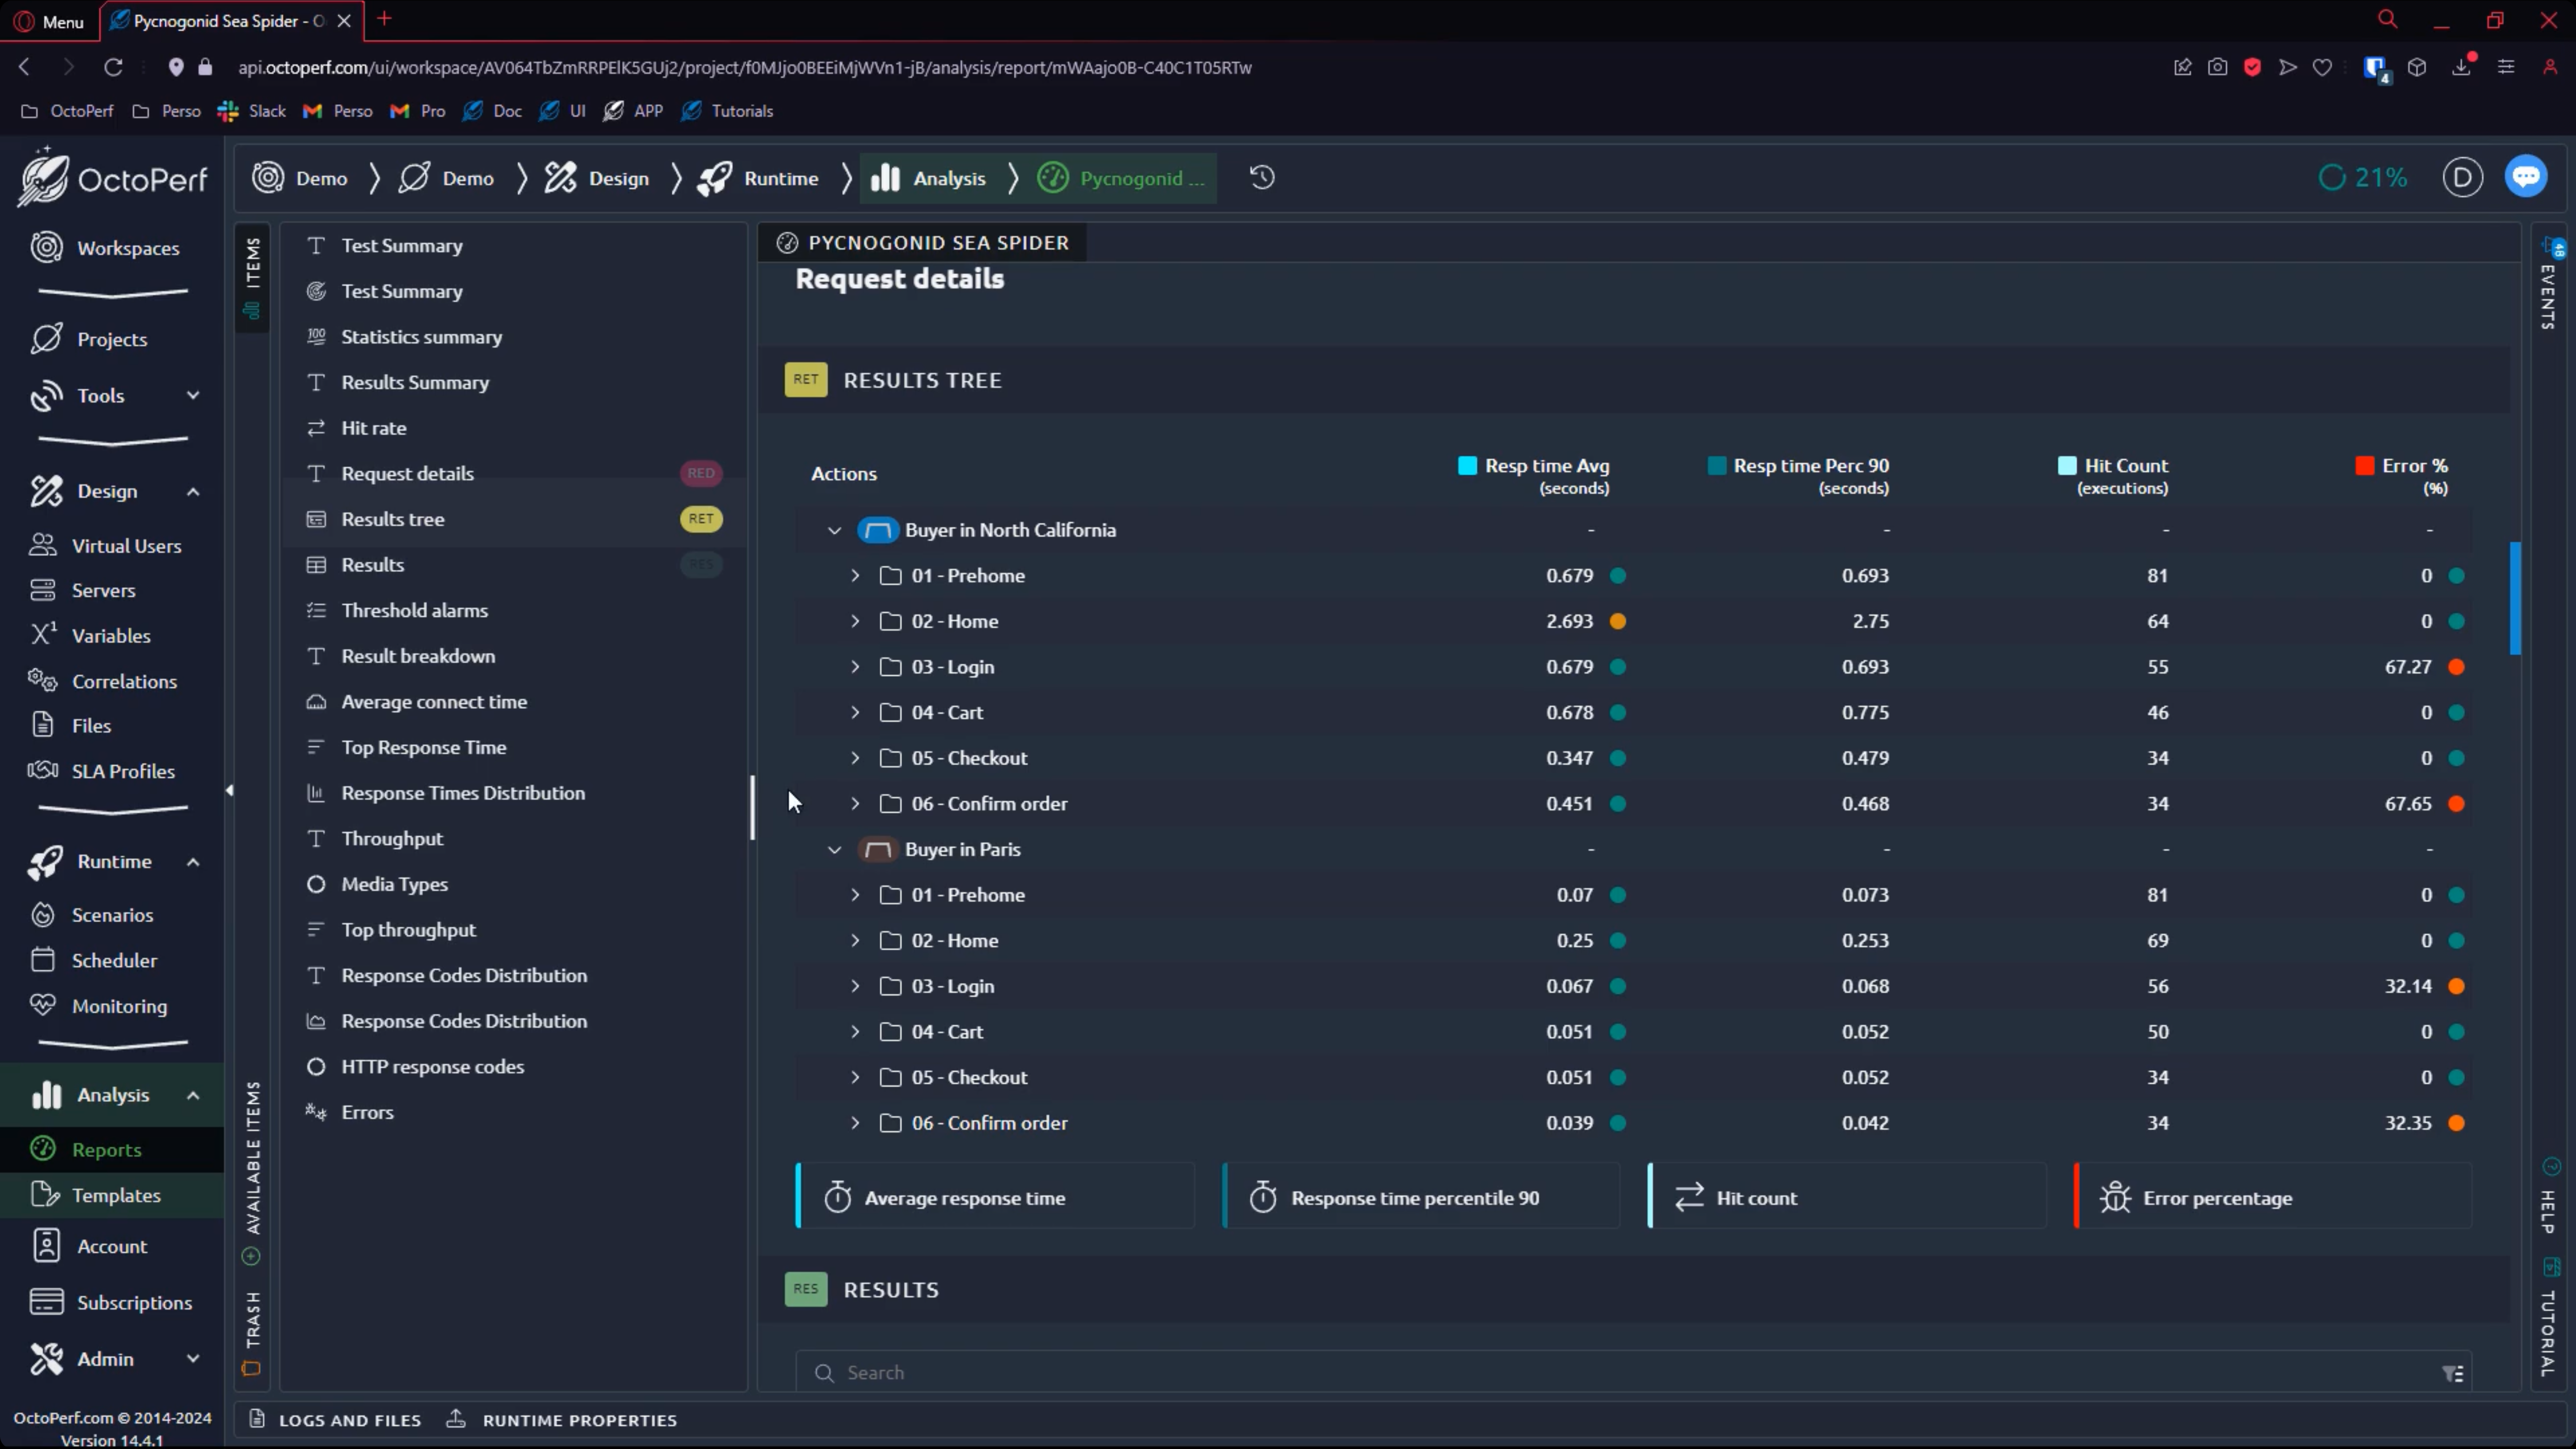
Task: Select the Threshold alarms report item
Action: [514, 610]
